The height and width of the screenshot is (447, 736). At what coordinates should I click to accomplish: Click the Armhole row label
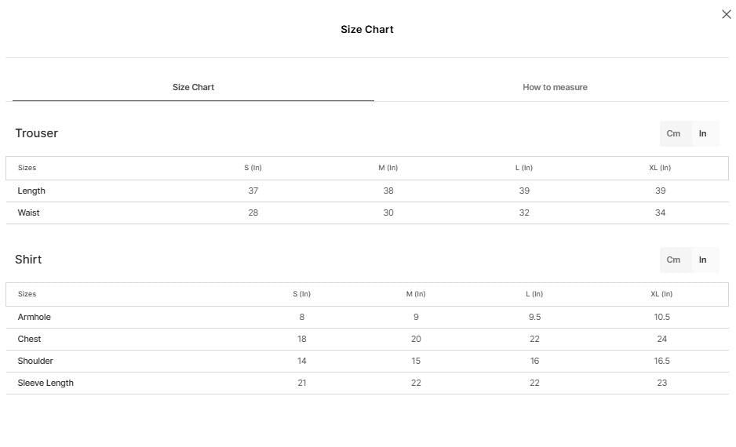[35, 317]
